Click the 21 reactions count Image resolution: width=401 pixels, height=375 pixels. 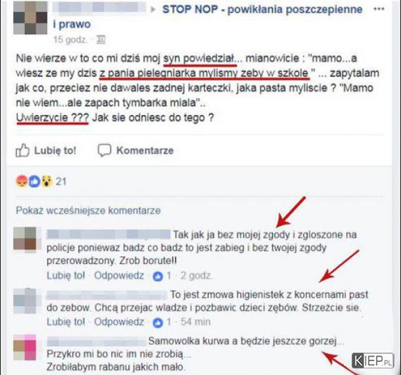pos(61,182)
